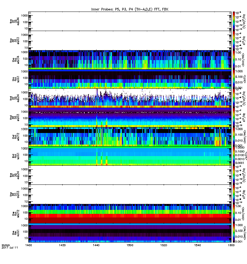247x264 pixels.
Task: Click the thd fff 32 edc34 axis label
Action: coord(14,98)
